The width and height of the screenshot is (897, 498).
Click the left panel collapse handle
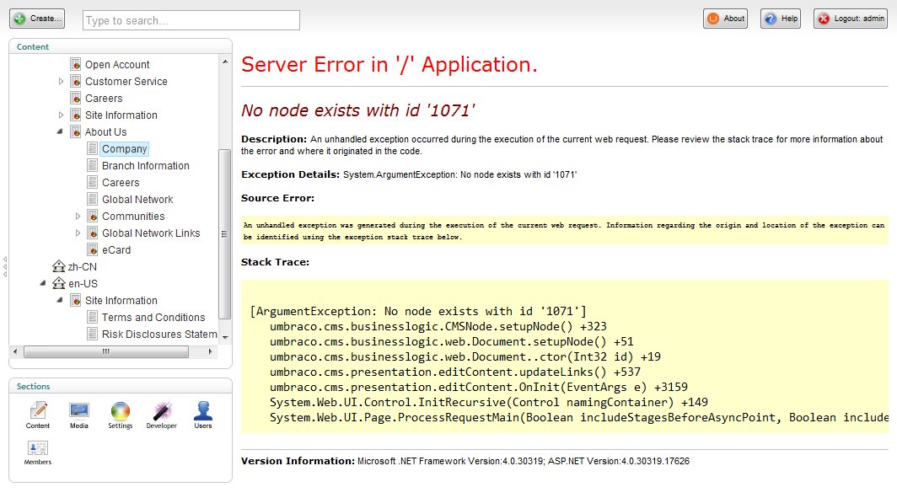[x=5, y=267]
